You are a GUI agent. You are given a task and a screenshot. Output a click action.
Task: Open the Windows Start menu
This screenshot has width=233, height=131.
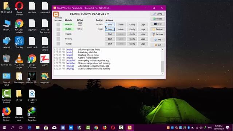pyautogui.click(x=4, y=128)
